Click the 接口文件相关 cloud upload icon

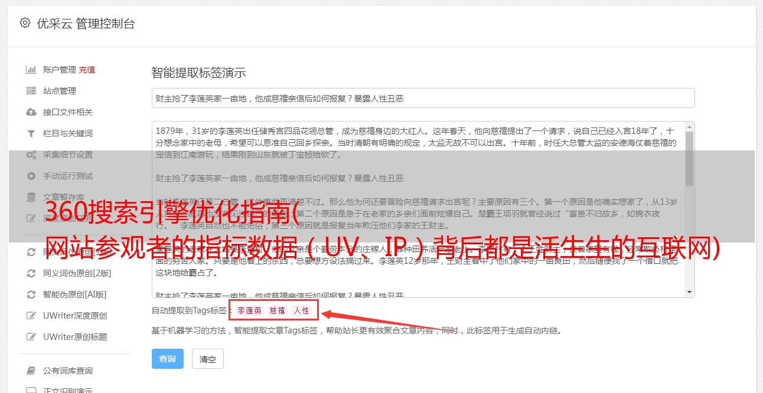pos(31,112)
